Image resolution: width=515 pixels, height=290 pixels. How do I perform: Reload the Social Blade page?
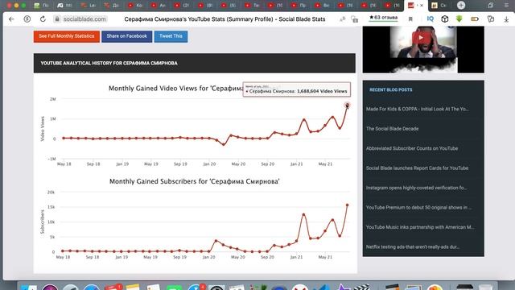(x=43, y=19)
